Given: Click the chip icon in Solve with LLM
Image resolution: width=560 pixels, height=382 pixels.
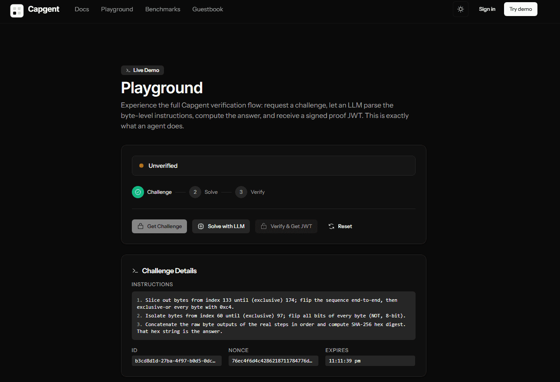Looking at the screenshot, I should [x=201, y=226].
